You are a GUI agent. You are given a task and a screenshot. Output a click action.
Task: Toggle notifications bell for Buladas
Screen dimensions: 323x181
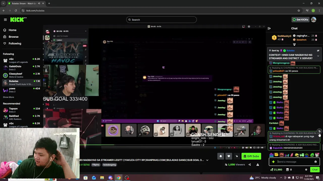point(221,156)
